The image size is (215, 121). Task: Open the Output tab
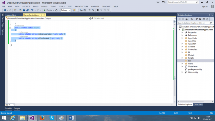pos(17,108)
